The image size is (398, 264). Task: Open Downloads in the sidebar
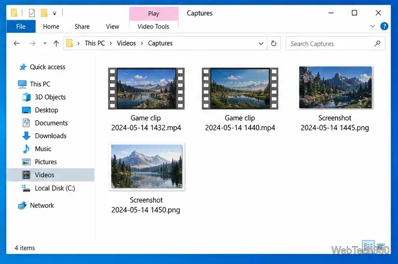pos(51,136)
